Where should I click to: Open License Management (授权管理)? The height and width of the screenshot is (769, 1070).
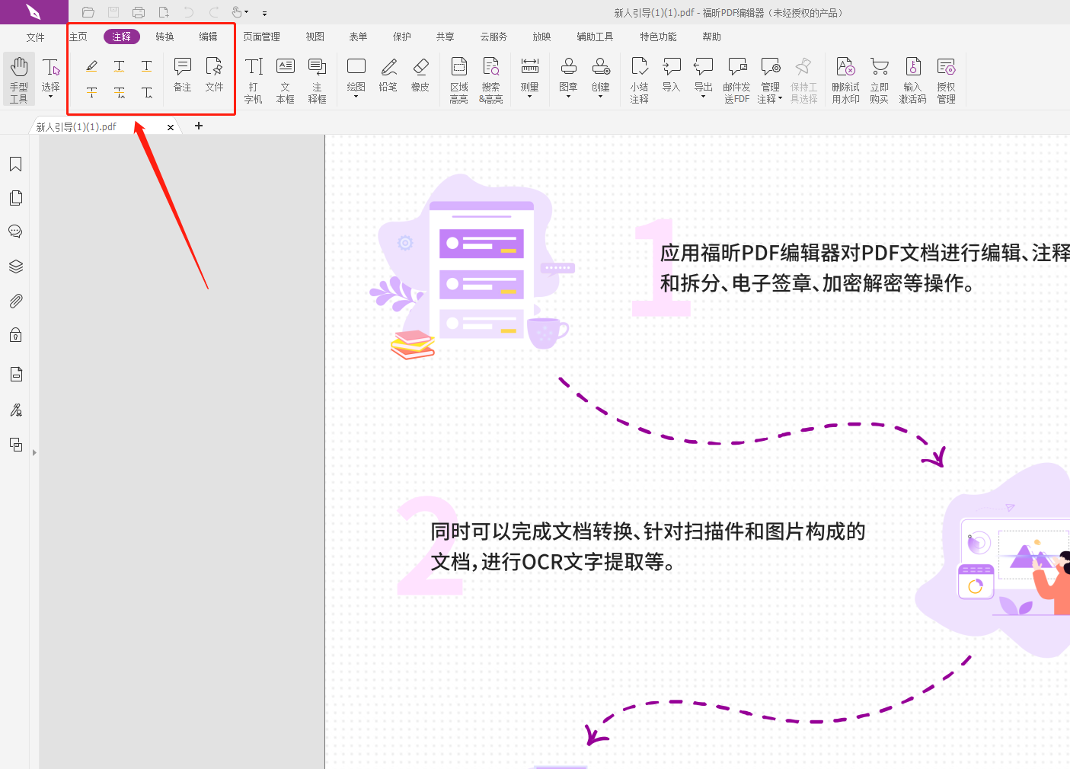tap(947, 80)
